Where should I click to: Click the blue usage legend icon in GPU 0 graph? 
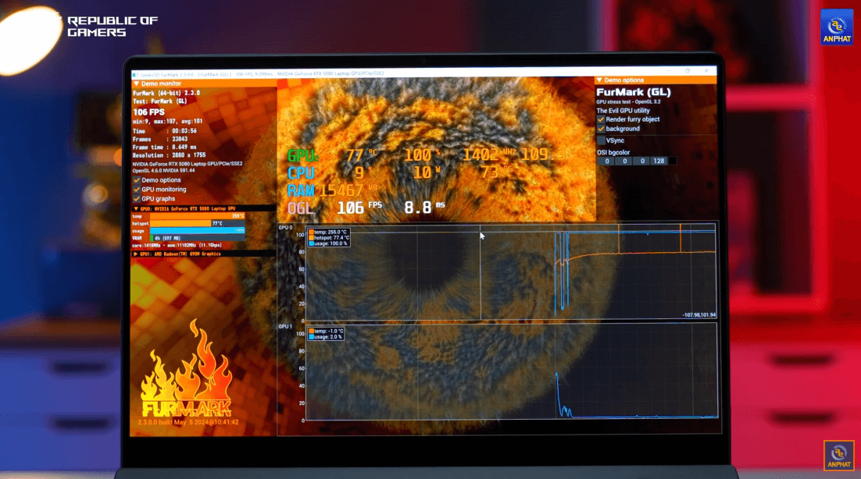click(311, 243)
